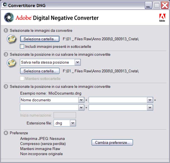Click Non incorporare originale preference text
This screenshot has width=170, height=163.
pyautogui.click(x=42, y=154)
